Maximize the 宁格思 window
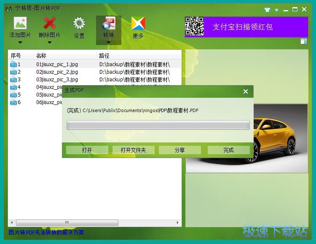Viewport: 316px width, 244px height. [295, 9]
